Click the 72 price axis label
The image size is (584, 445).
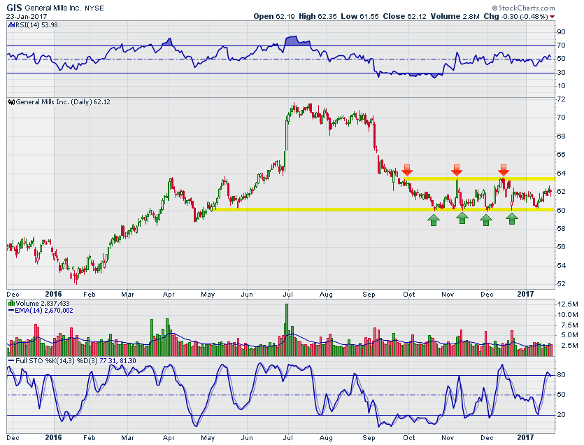click(x=561, y=99)
